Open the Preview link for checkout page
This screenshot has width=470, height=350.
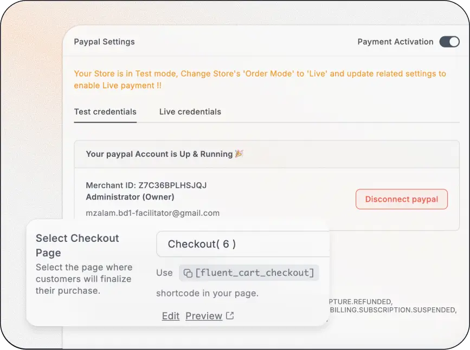(x=204, y=316)
